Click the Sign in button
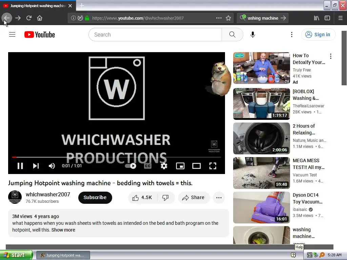 click(318, 35)
